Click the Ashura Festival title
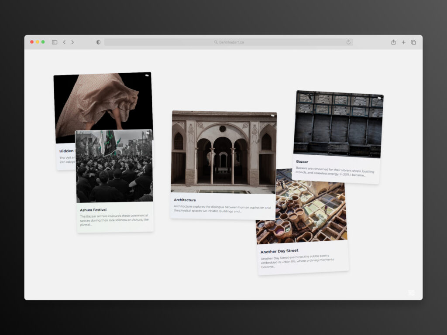 93,210
